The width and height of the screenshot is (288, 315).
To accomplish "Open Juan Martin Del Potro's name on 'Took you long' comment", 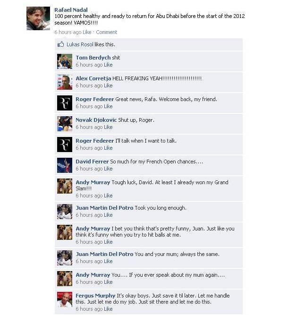I will 104,208.
